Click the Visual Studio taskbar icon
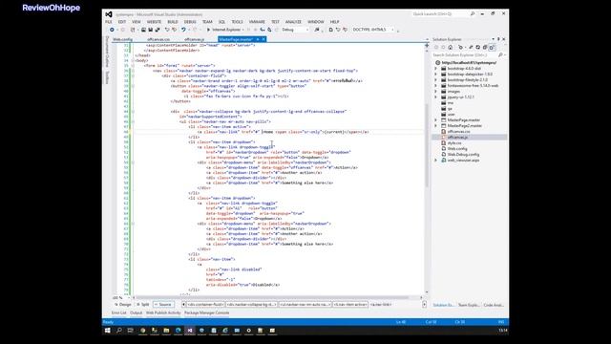 [x=190, y=331]
